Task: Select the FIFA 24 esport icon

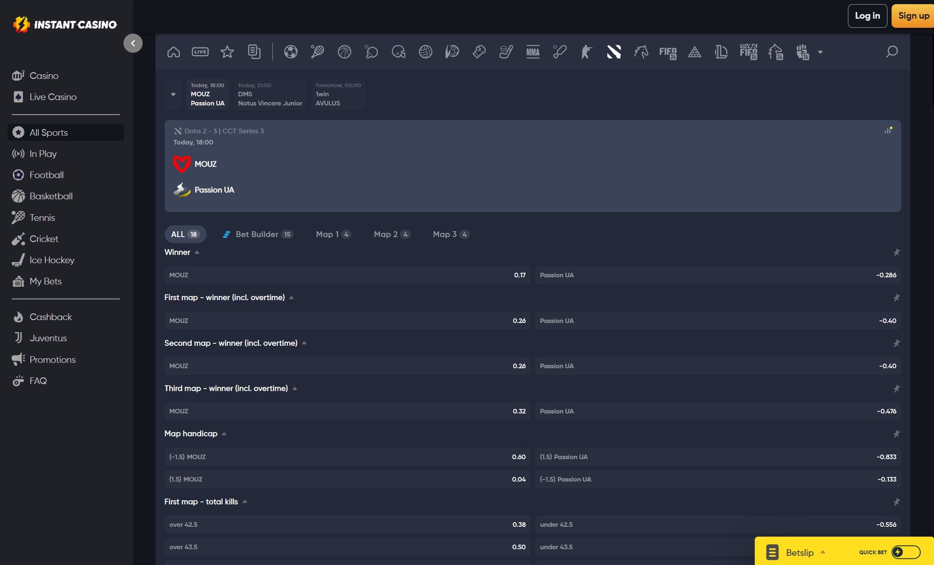Action: coord(668,52)
